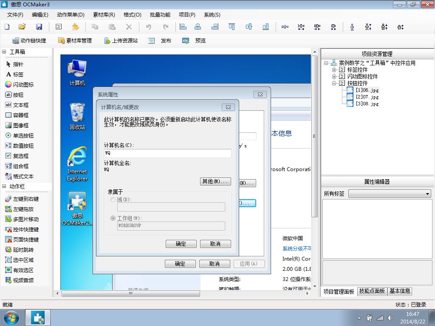This screenshot has width=435, height=326.
Task: Select the 容器框 container tool
Action: pyautogui.click(x=17, y=115)
